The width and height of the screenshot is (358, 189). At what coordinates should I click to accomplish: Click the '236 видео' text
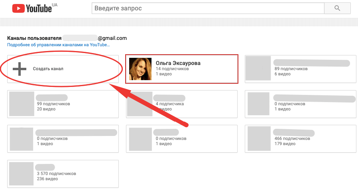(47, 179)
